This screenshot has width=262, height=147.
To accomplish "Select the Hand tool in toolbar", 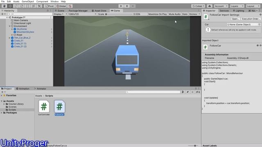I will (4, 6).
